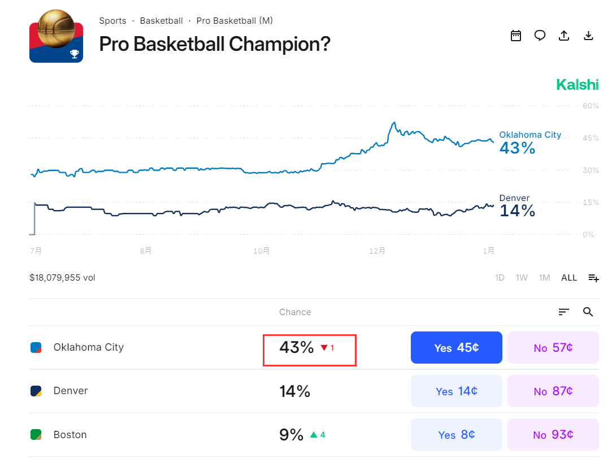Click the search magnifier icon
This screenshot has width=612, height=463.
pyautogui.click(x=588, y=312)
